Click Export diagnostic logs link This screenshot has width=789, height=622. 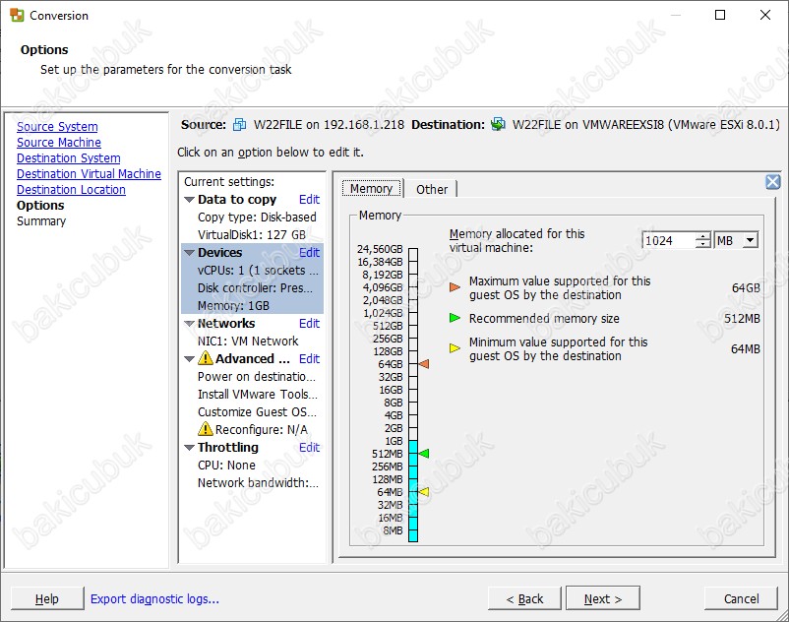(154, 598)
